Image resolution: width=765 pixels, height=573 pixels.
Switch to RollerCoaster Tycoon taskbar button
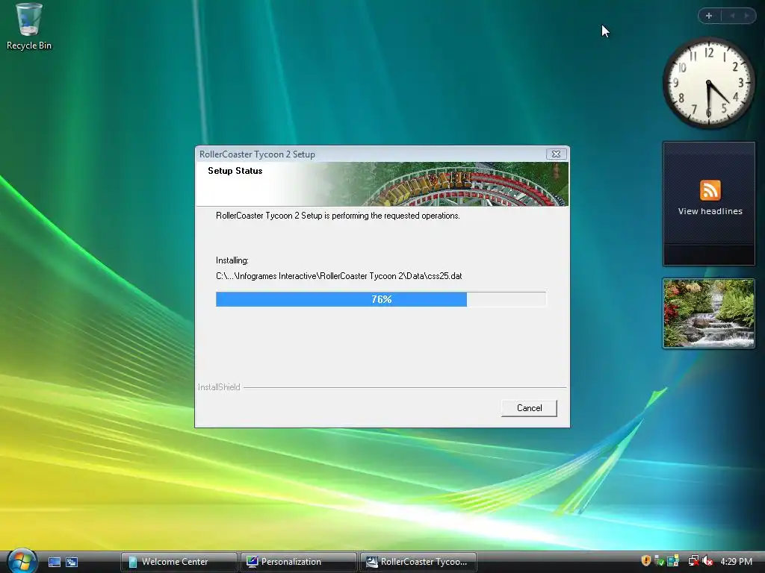pos(418,562)
